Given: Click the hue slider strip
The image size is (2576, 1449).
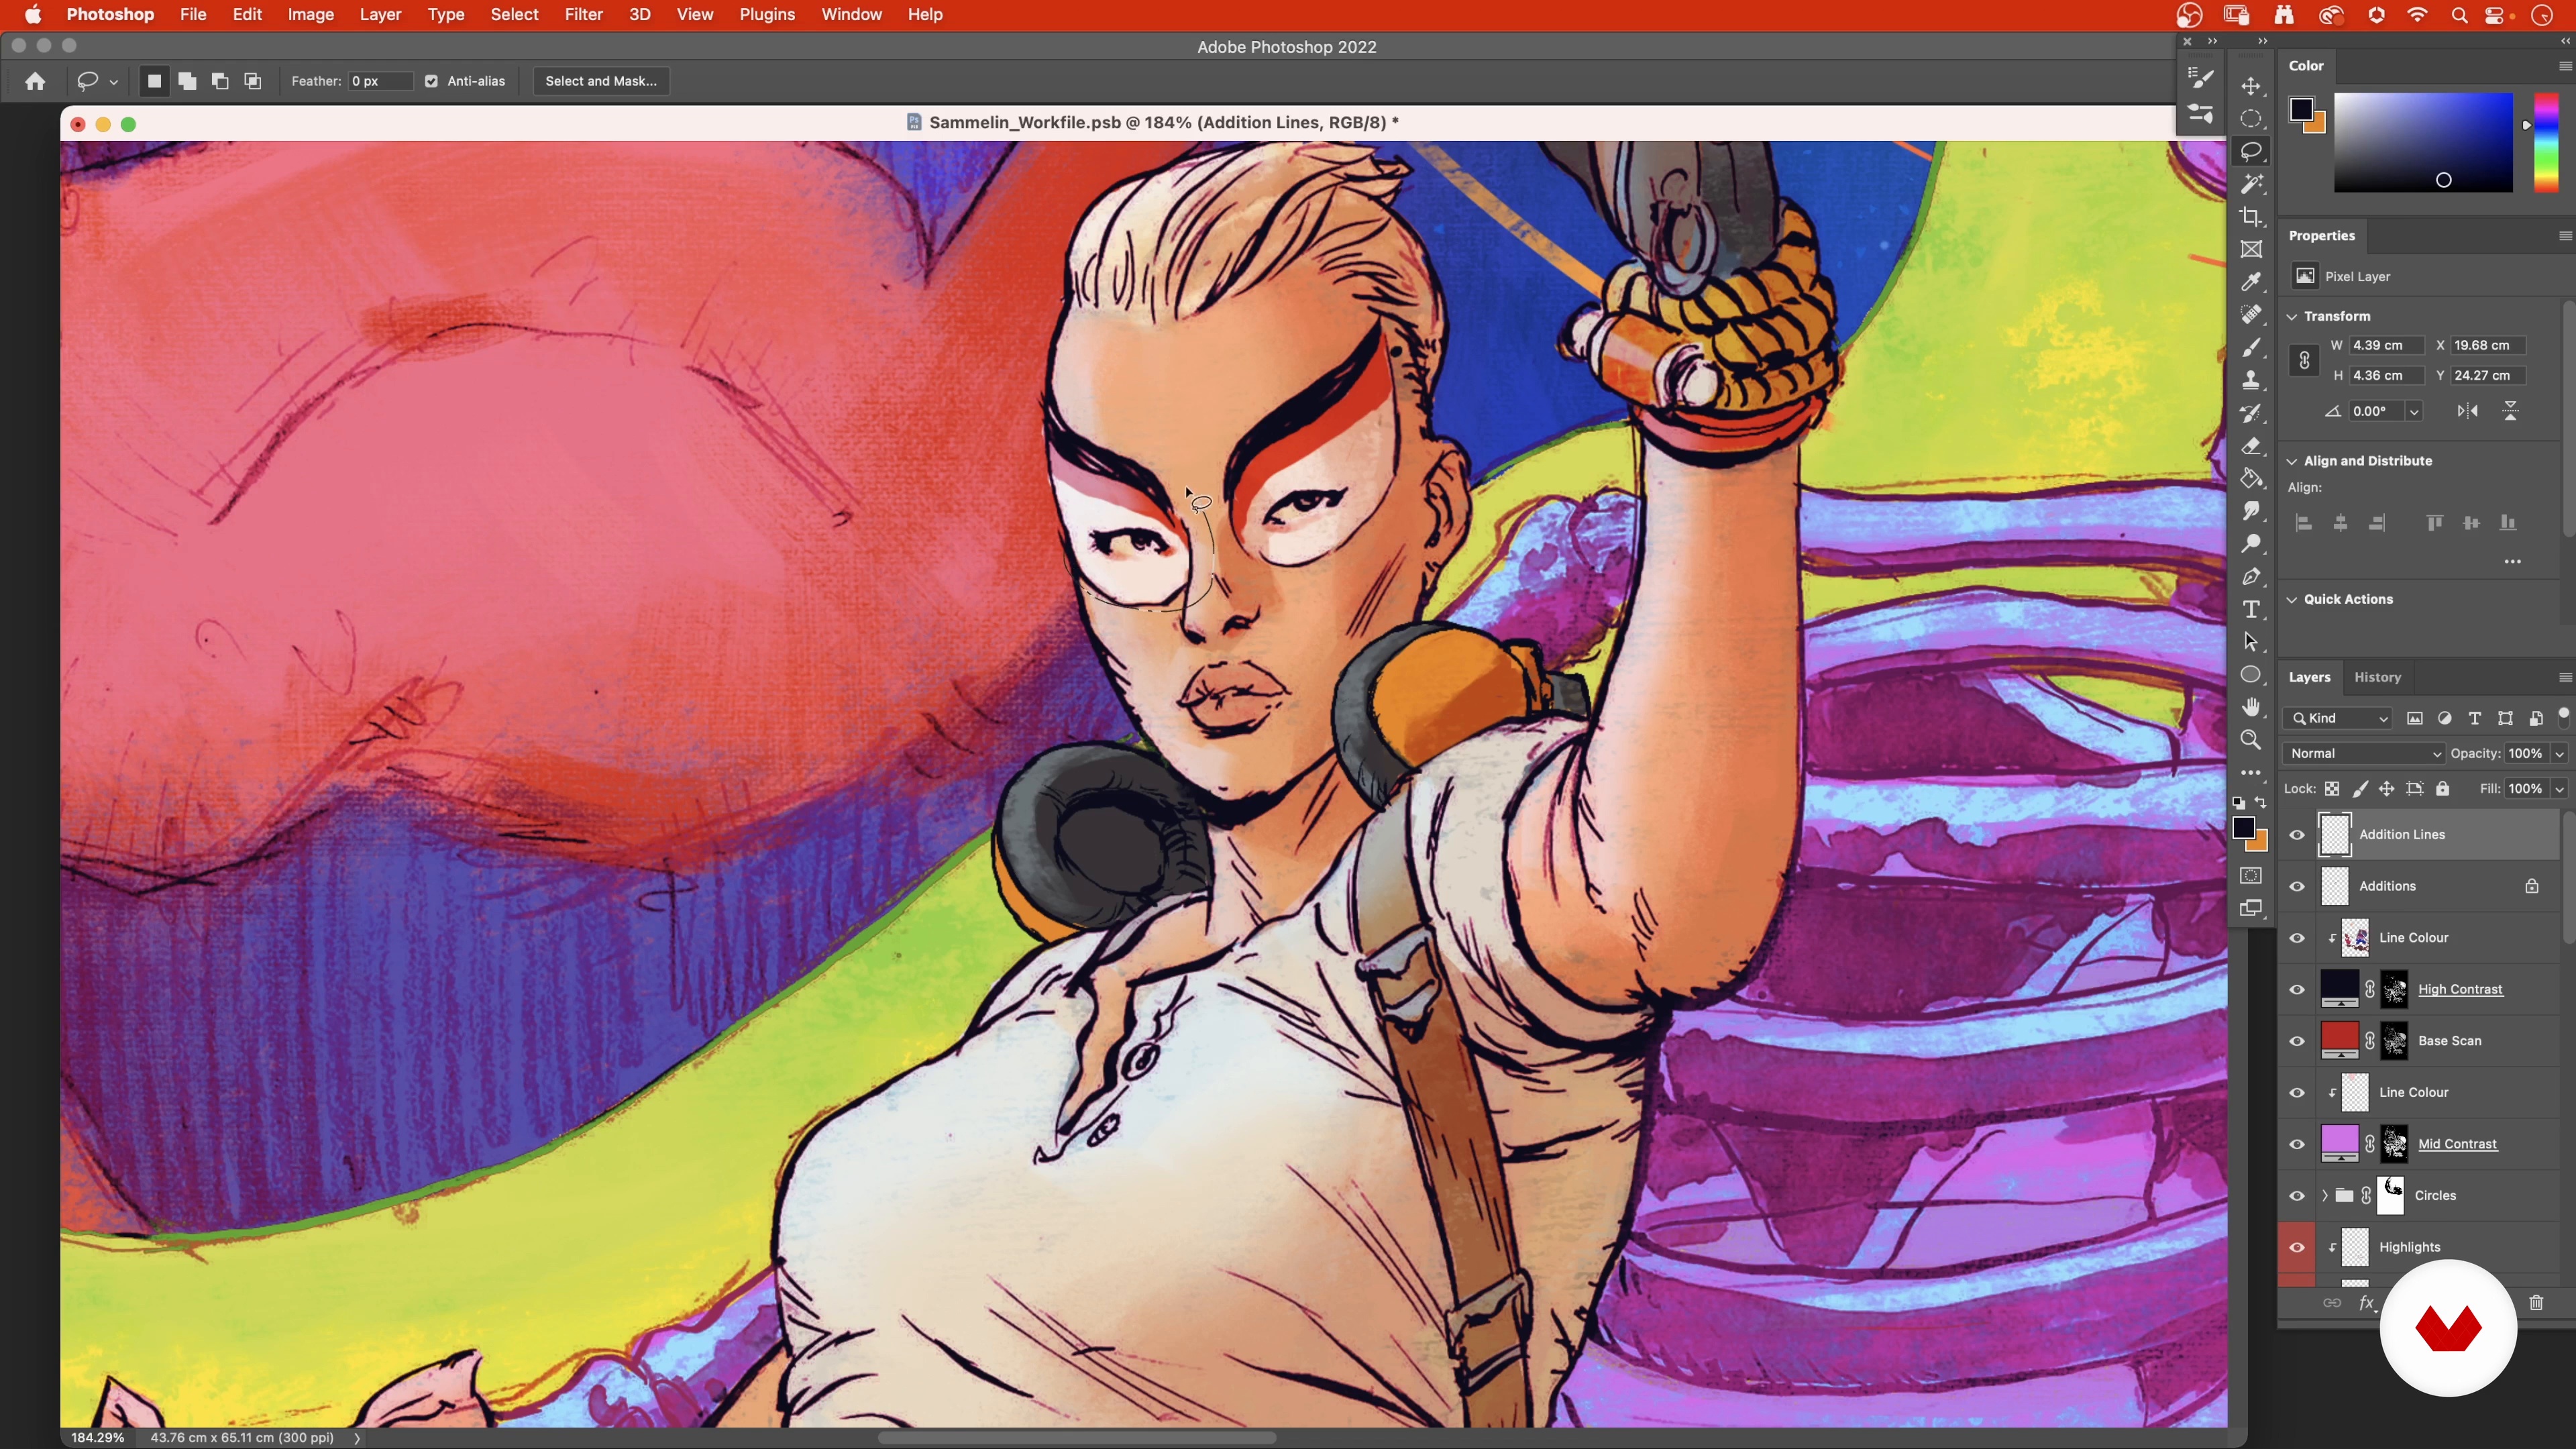Looking at the screenshot, I should [2546, 142].
